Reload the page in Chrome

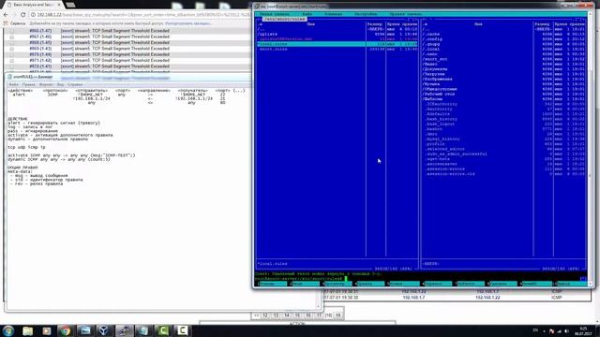click(x=22, y=15)
